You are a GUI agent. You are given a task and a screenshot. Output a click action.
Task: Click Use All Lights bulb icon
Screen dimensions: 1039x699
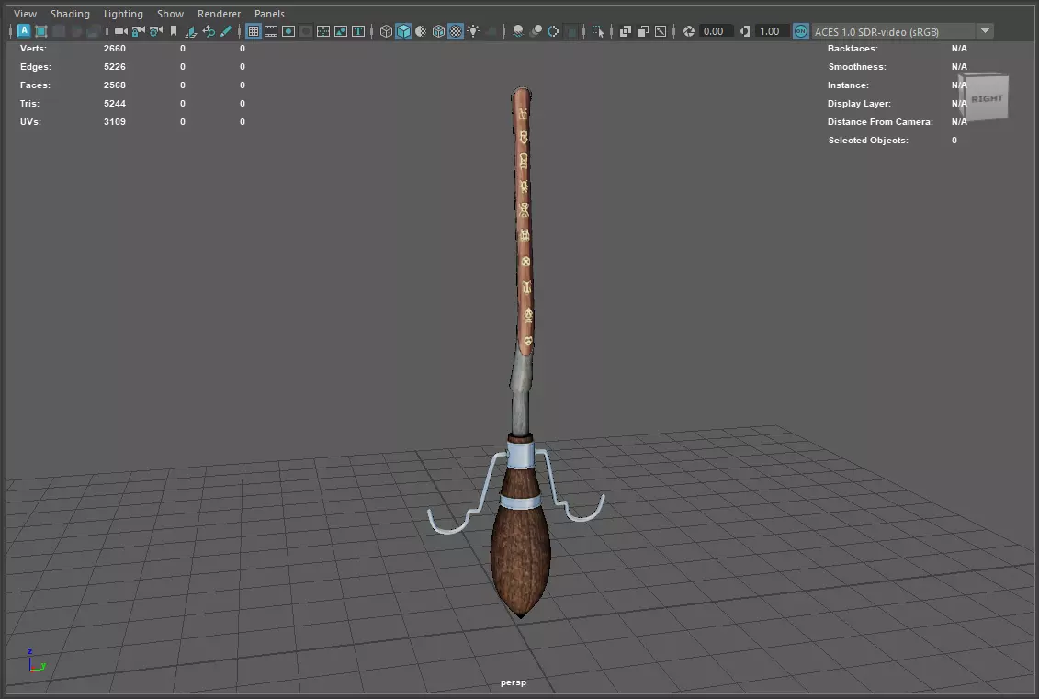coord(473,31)
